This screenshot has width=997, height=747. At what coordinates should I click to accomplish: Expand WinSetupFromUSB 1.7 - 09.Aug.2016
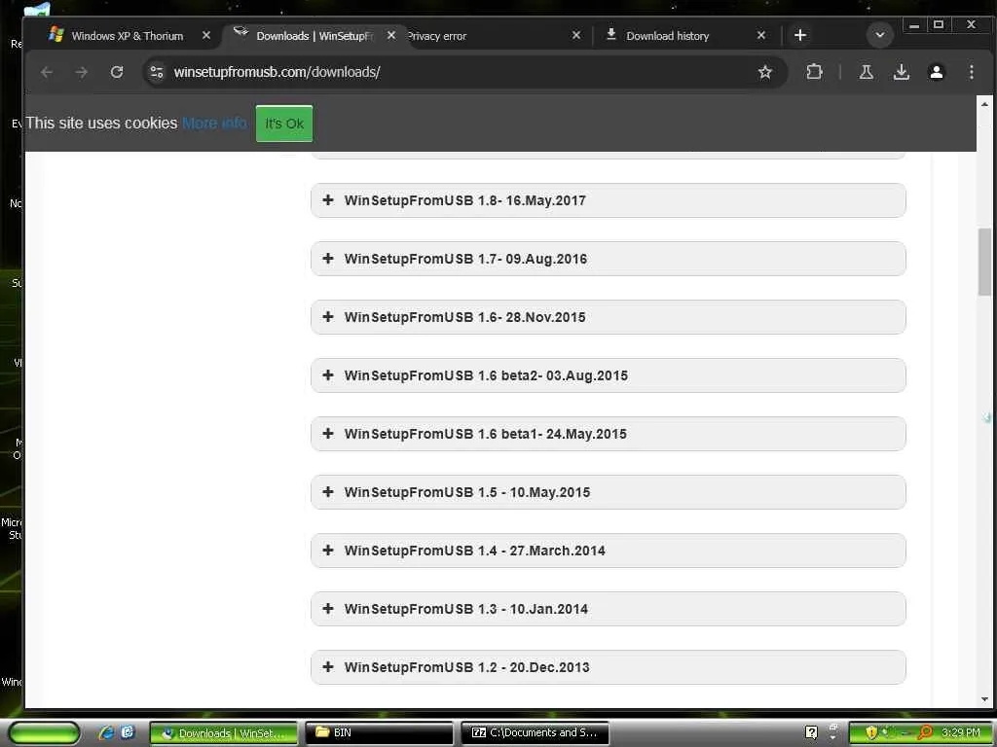pos(608,259)
